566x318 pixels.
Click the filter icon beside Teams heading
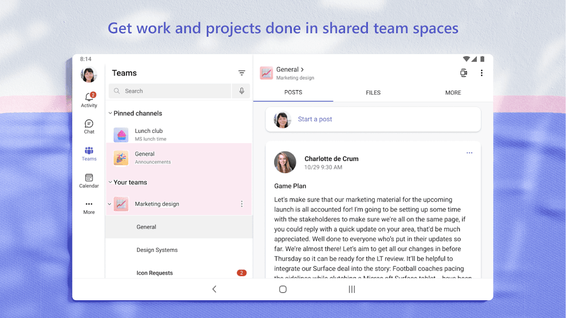(241, 73)
